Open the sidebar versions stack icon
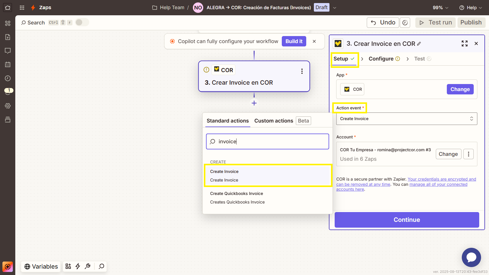This screenshot has height=275, width=489. [8, 119]
